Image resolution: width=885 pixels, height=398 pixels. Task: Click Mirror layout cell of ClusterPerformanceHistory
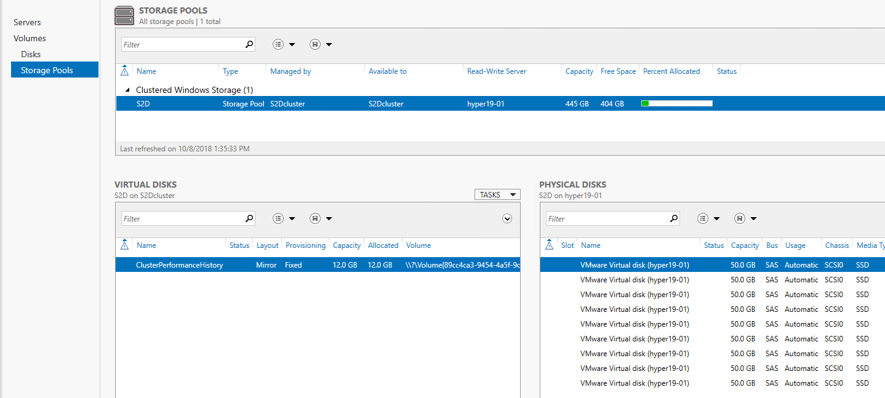[x=266, y=265]
